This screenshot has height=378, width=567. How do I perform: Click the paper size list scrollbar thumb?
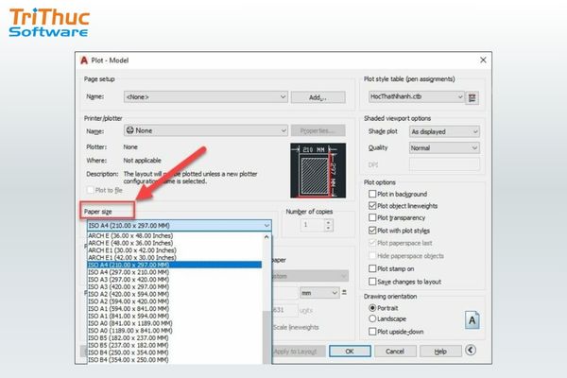pyautogui.click(x=266, y=337)
